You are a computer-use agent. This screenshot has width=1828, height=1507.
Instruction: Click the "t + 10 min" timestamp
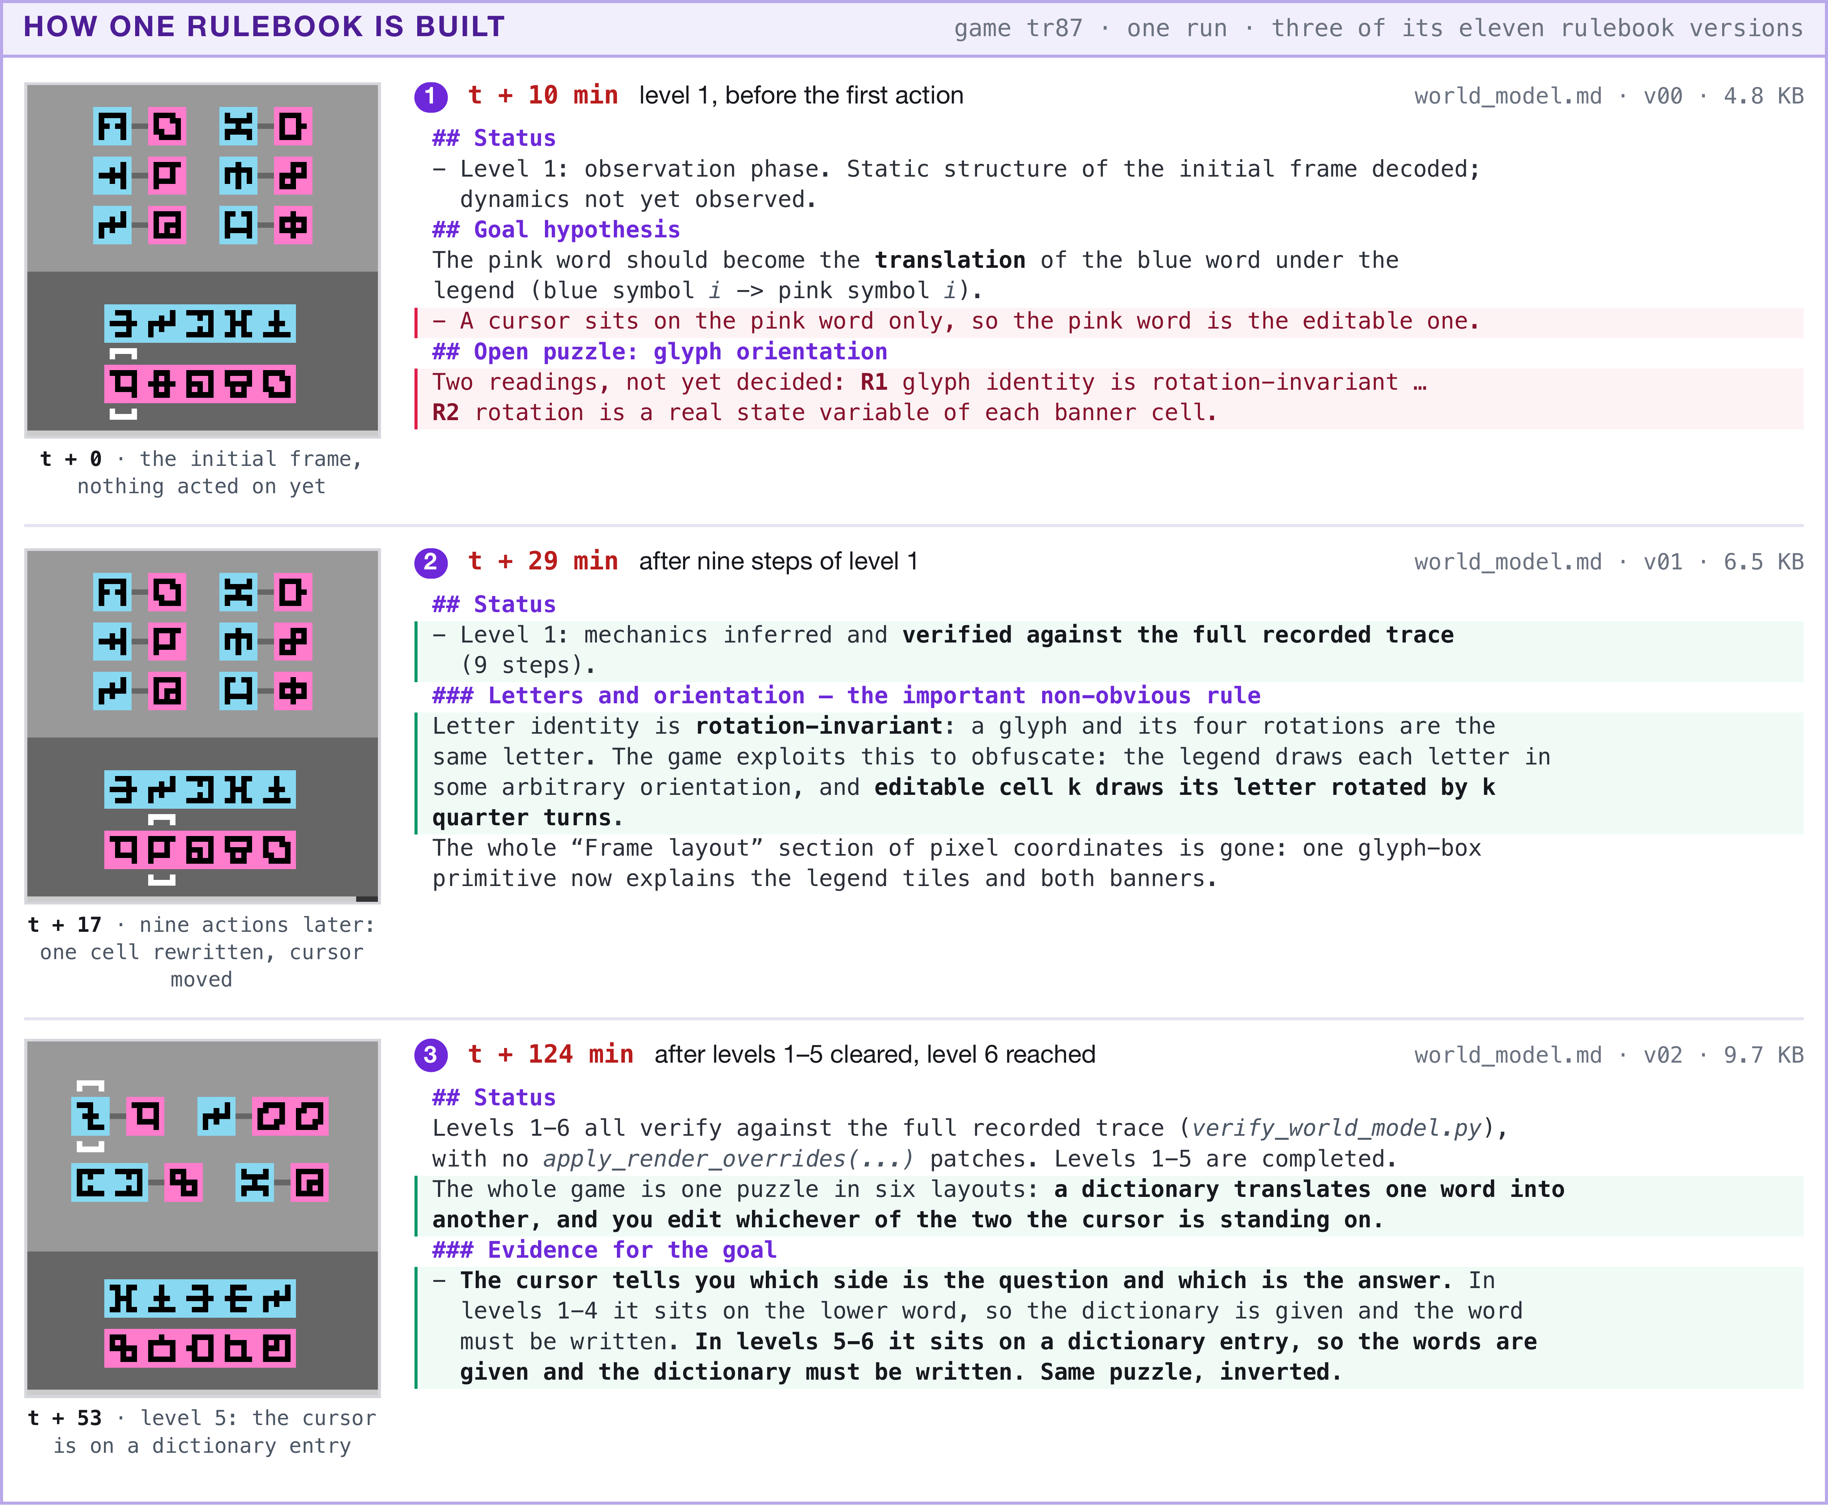click(x=543, y=95)
